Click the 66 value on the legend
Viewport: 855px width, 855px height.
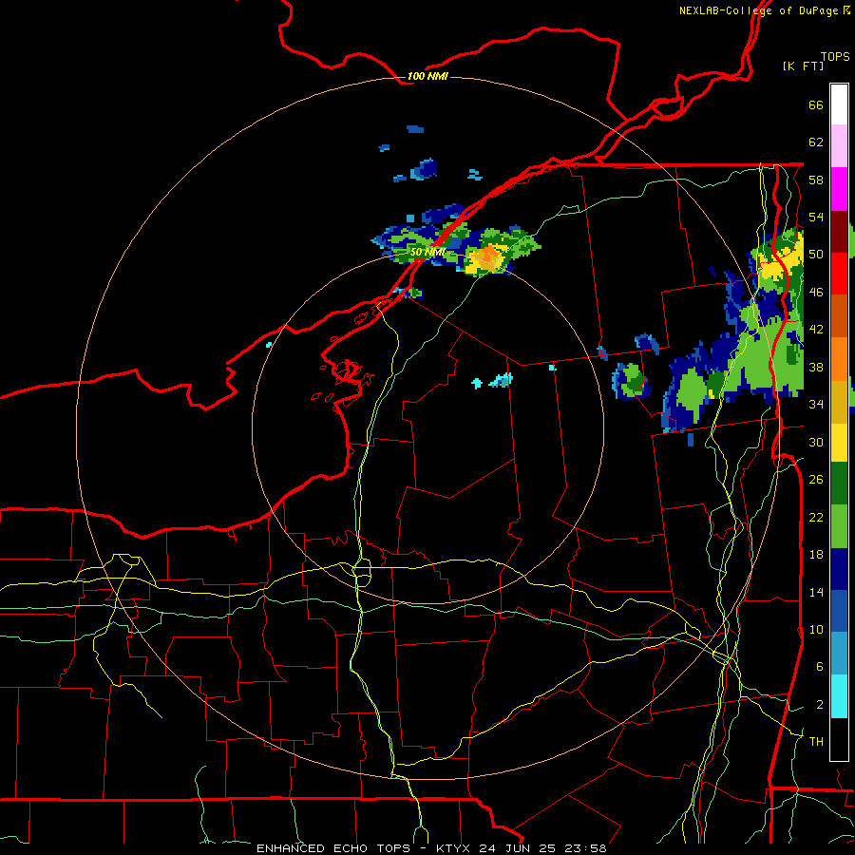pos(816,105)
